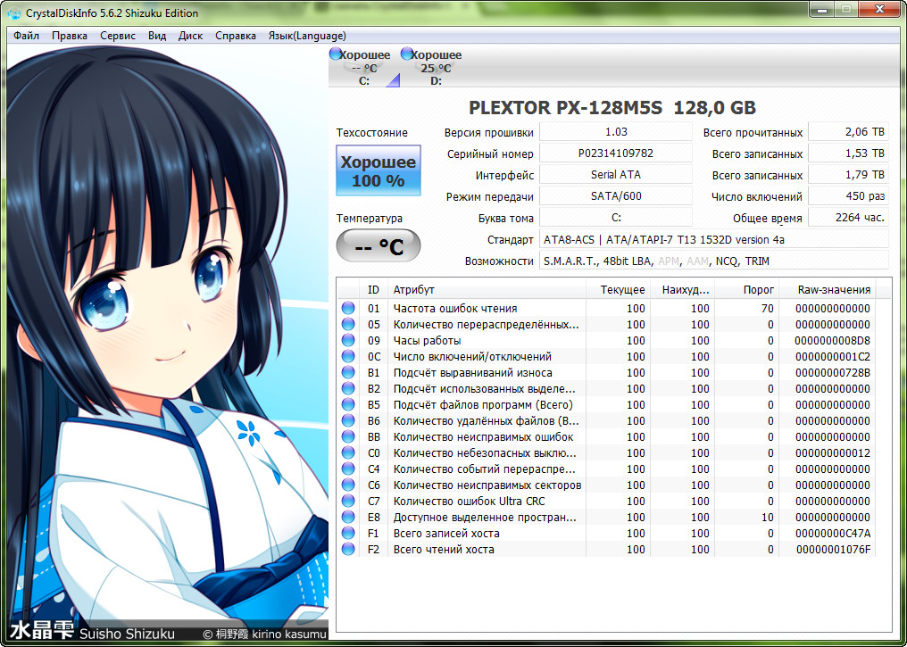
Task: Click transfer mode field SATA/600
Action: (616, 196)
